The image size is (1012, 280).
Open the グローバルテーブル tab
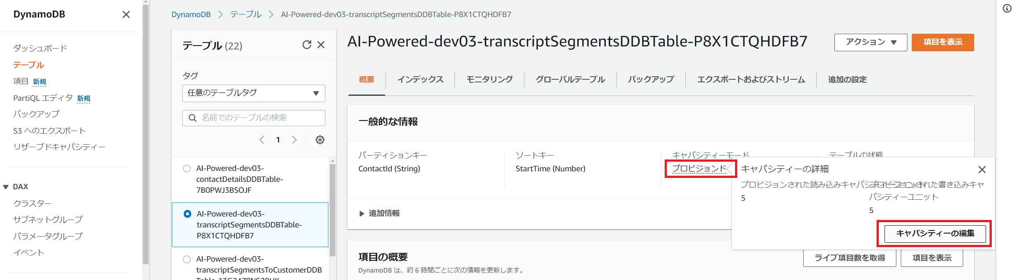570,80
